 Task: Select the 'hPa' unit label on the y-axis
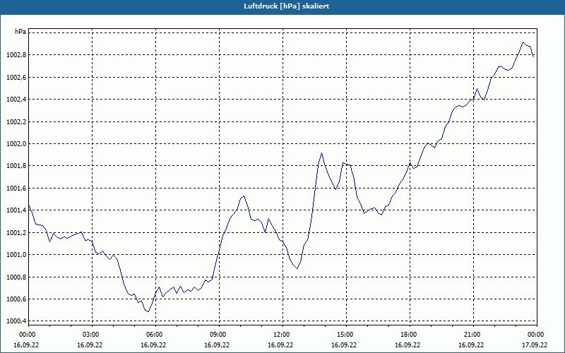tap(20, 32)
